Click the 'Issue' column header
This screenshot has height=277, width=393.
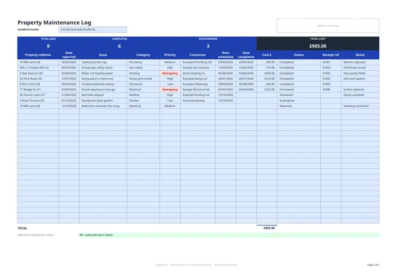103,55
